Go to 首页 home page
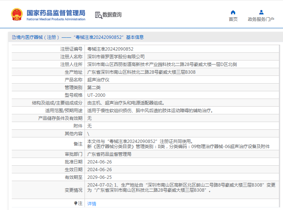Screen dimensions: 283x210 [x=233, y=19]
